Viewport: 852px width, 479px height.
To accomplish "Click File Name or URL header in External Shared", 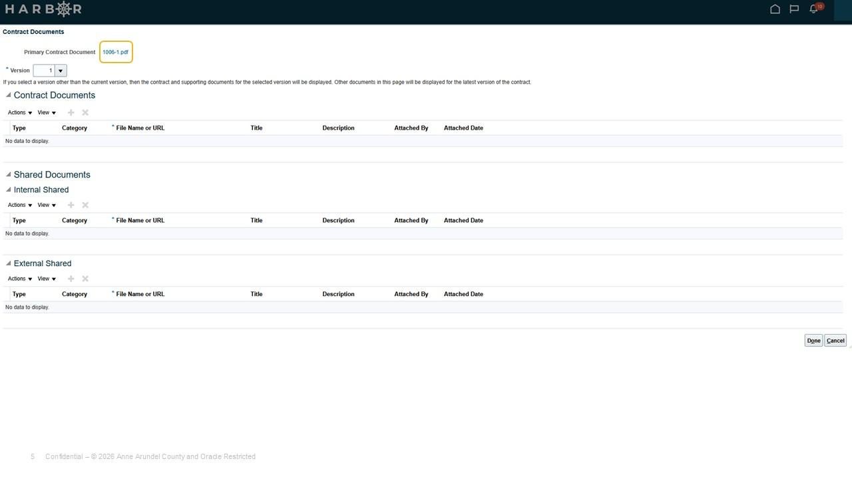I will point(140,294).
